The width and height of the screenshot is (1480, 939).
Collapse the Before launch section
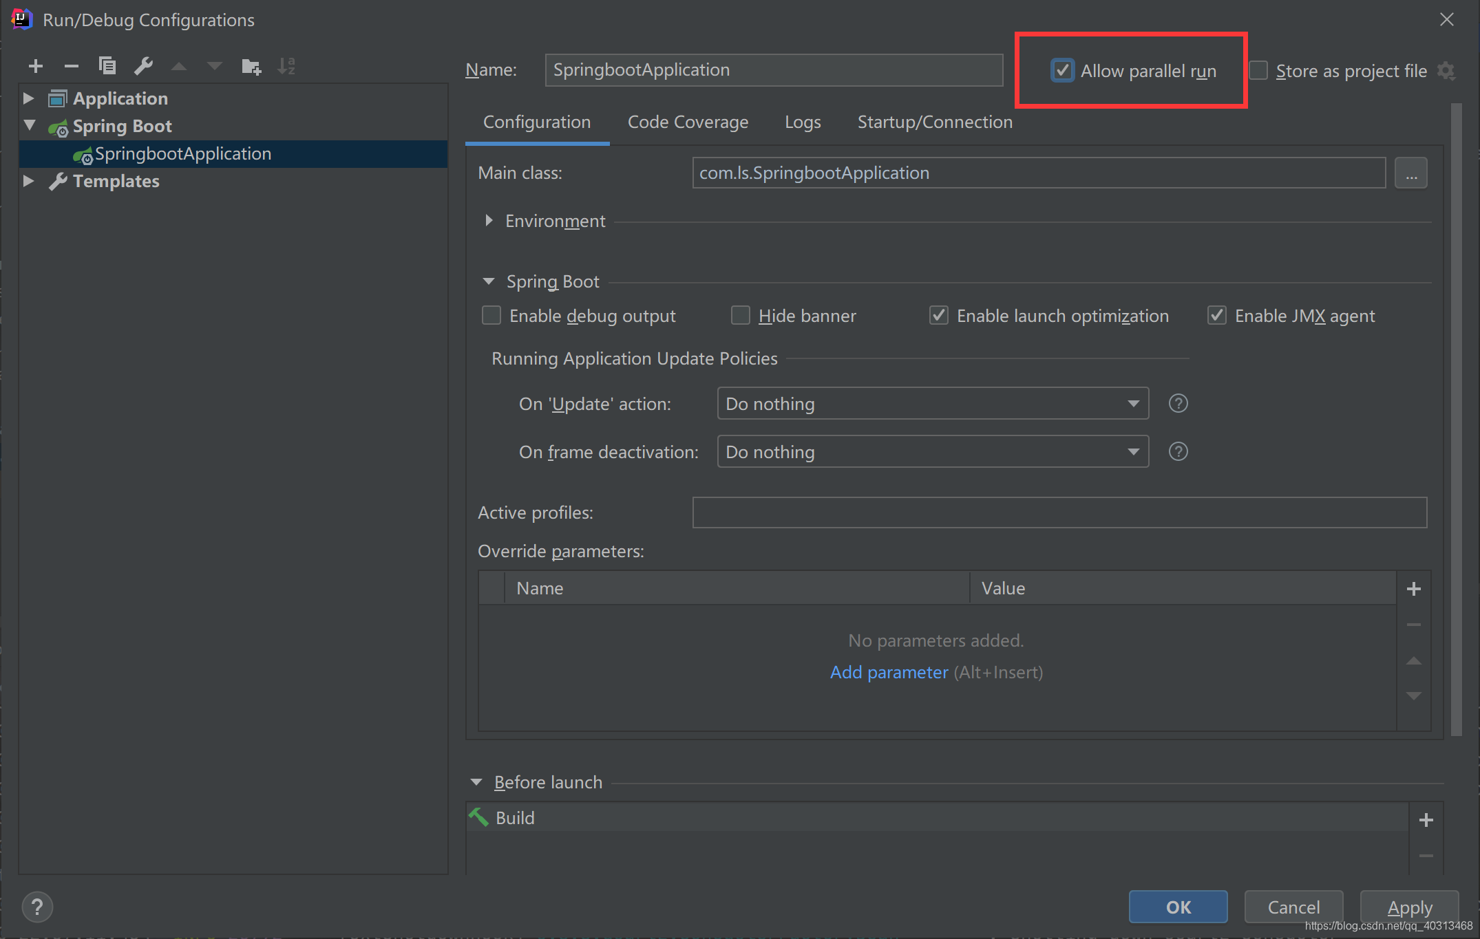[x=476, y=782]
